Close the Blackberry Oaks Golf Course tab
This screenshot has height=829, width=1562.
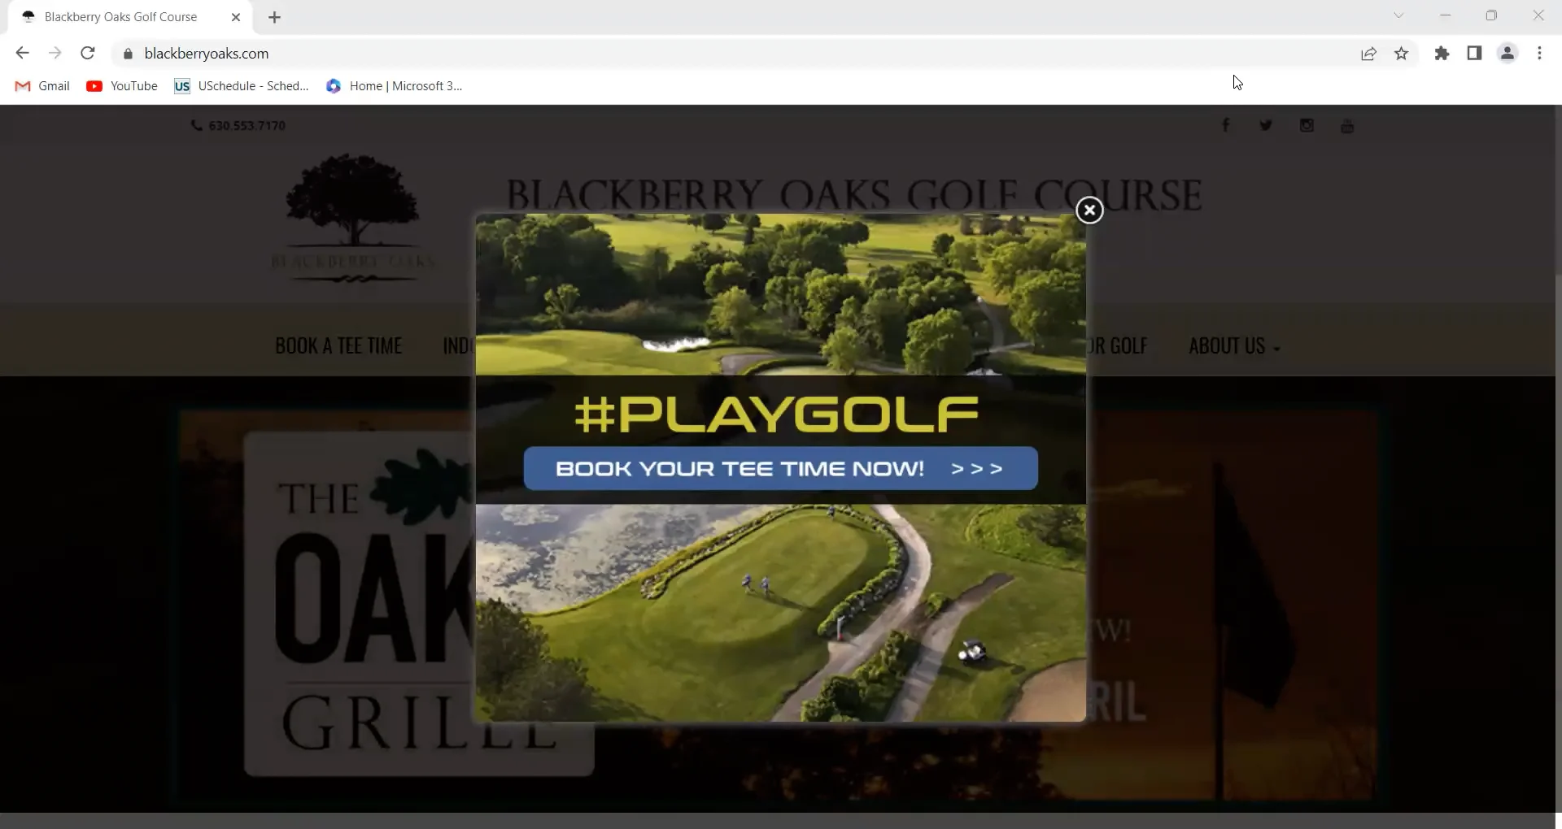(x=236, y=17)
